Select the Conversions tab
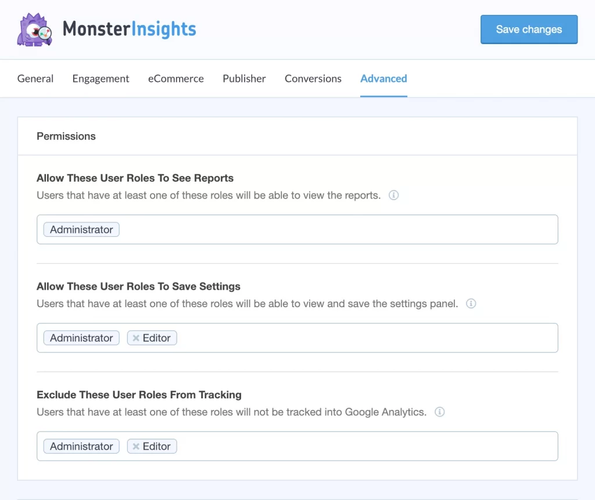The width and height of the screenshot is (595, 500). pos(313,78)
